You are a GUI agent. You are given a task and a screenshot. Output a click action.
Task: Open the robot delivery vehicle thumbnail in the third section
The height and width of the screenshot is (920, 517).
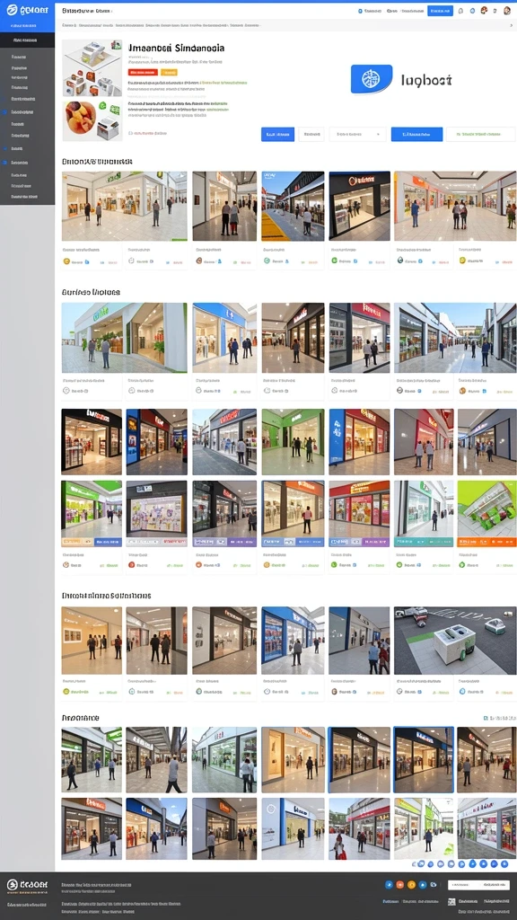(455, 641)
